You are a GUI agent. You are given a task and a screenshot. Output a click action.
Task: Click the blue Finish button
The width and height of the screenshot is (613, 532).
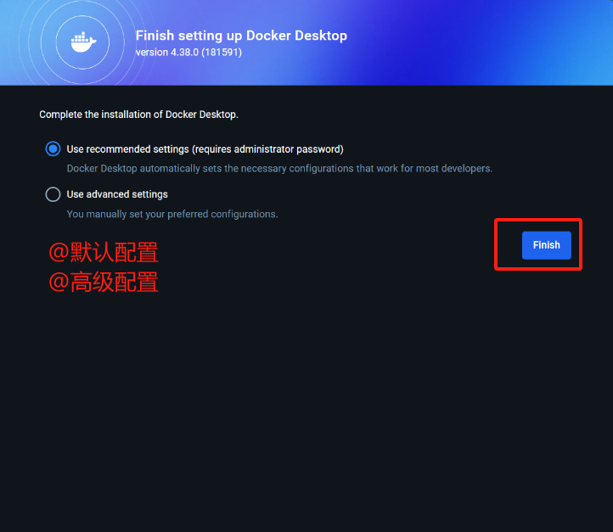point(546,245)
